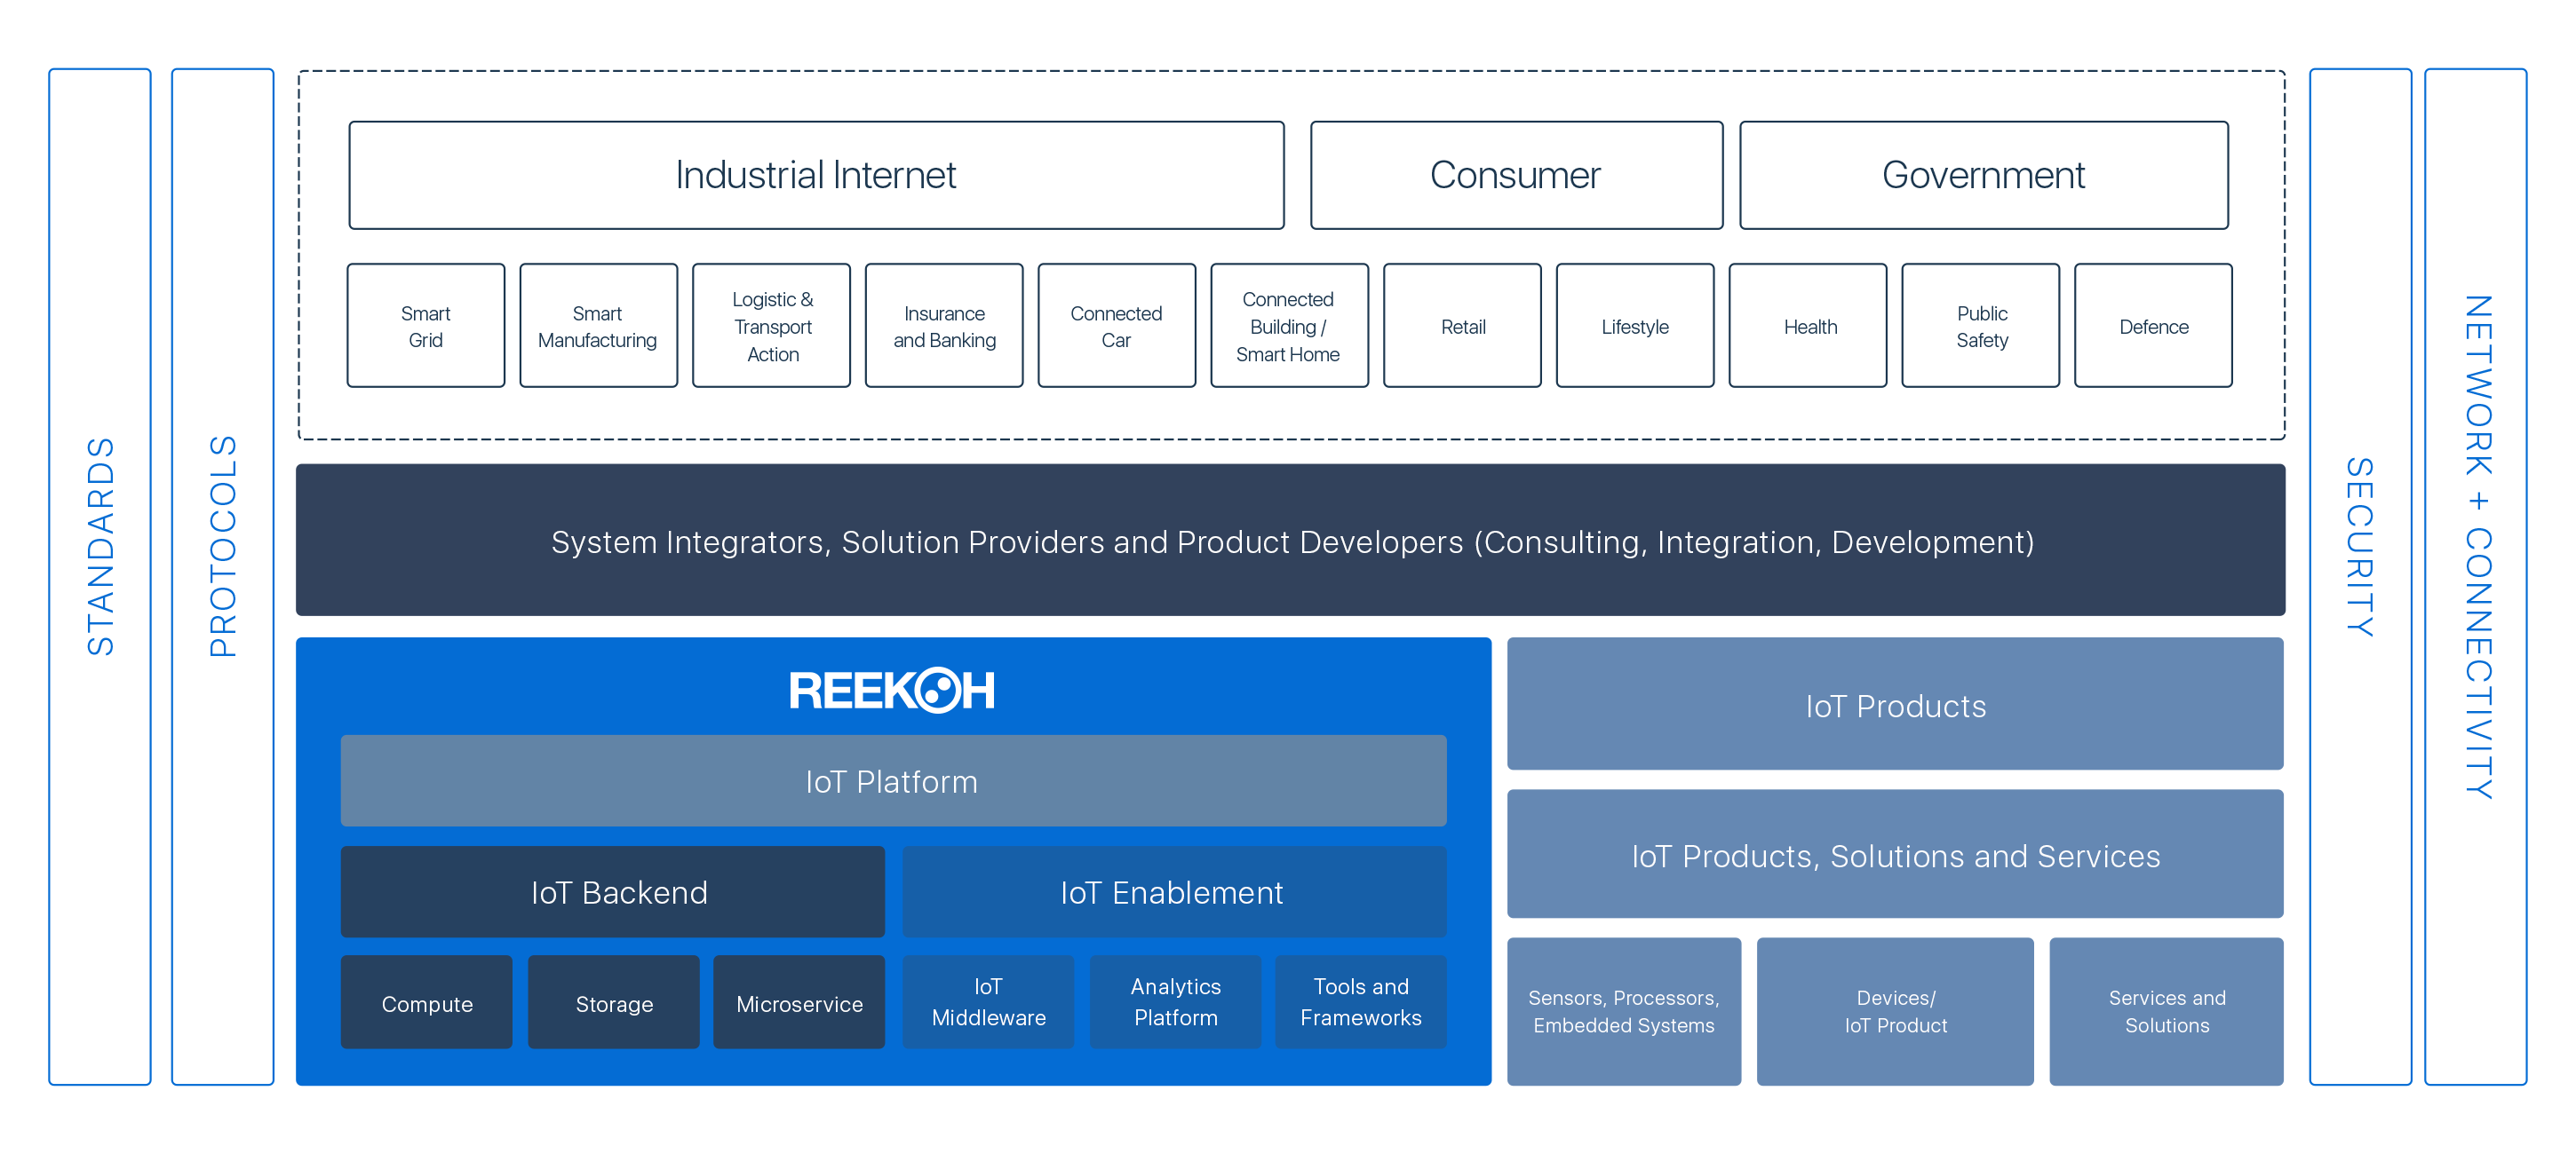Click the System Integrators banner
This screenshot has width=2576, height=1154.
pyautogui.click(x=1290, y=541)
